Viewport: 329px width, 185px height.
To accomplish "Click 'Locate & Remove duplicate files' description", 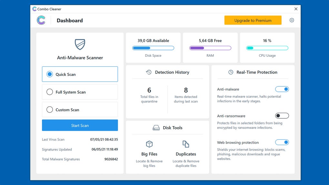I will click(x=186, y=163).
